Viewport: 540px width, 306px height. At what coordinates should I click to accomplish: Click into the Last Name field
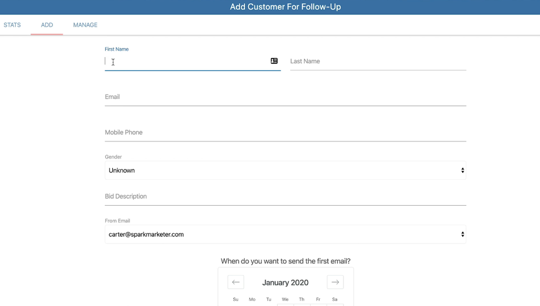[x=378, y=62]
